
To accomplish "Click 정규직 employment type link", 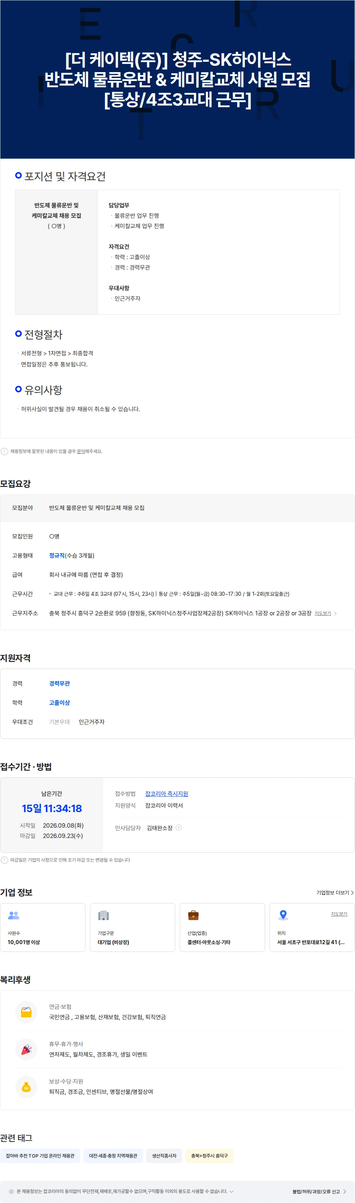I will pyautogui.click(x=57, y=555).
